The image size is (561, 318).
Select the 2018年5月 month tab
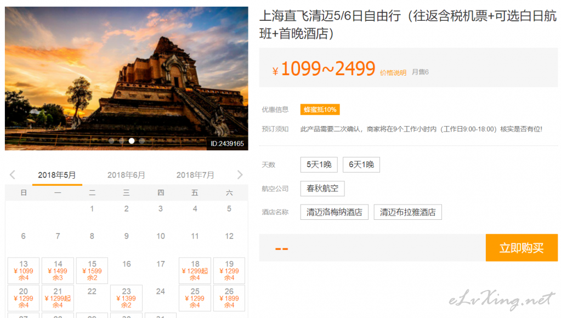pos(57,175)
